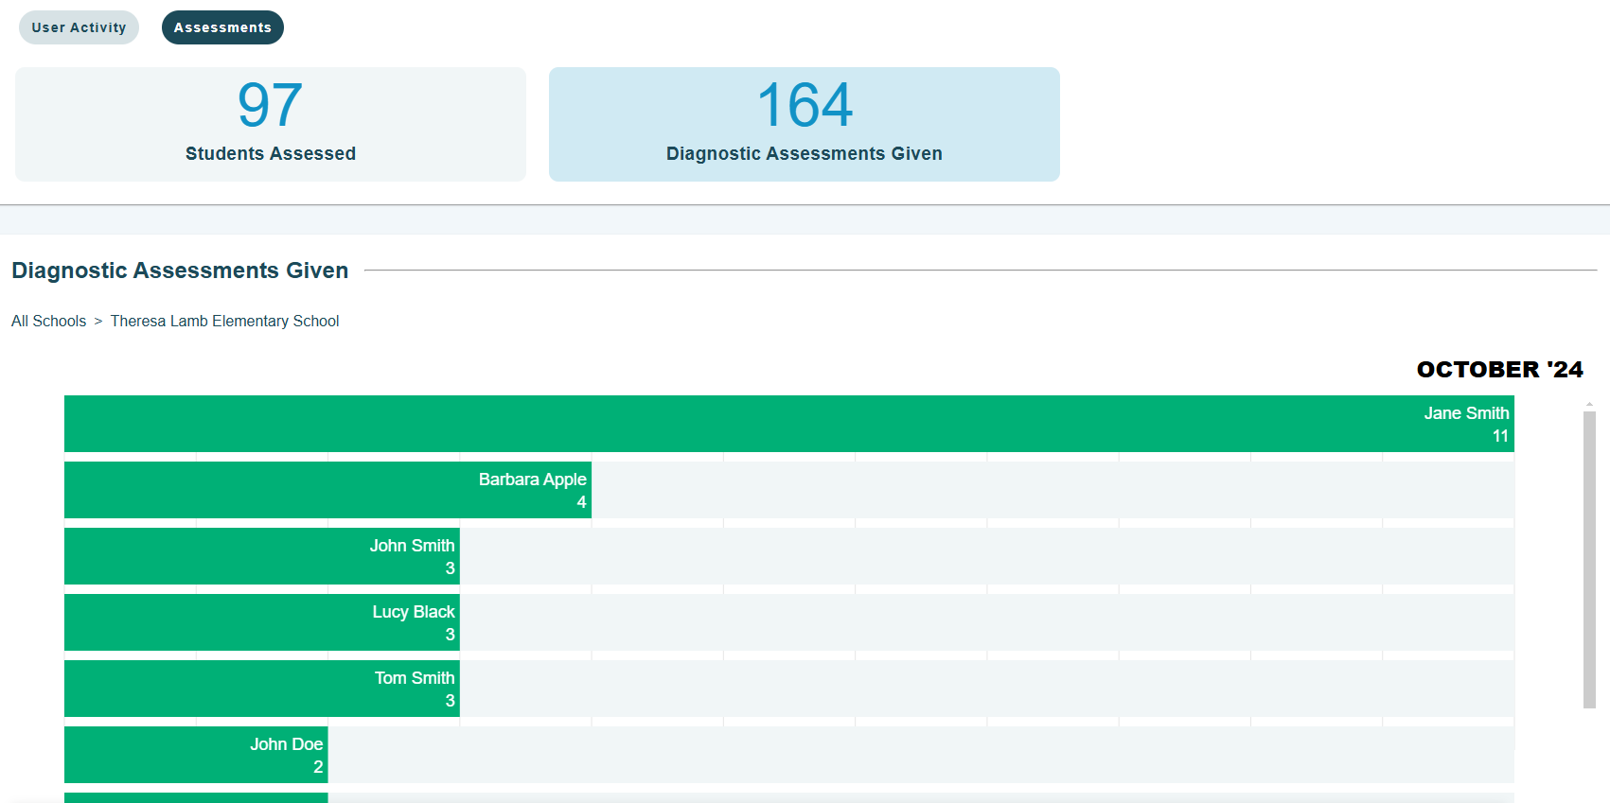Image resolution: width=1610 pixels, height=803 pixels.
Task: Choose the Lucy Black chart bar
Action: (262, 622)
